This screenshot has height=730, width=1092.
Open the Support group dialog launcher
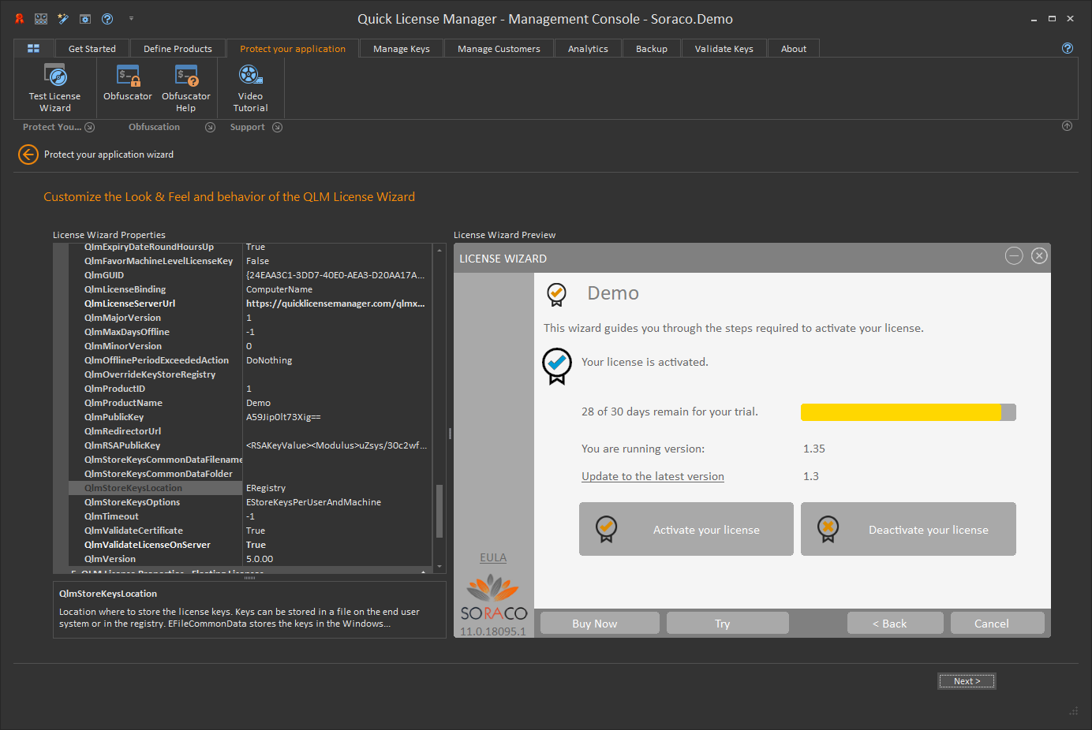pos(277,127)
